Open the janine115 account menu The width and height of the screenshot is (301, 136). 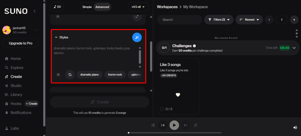21,30
